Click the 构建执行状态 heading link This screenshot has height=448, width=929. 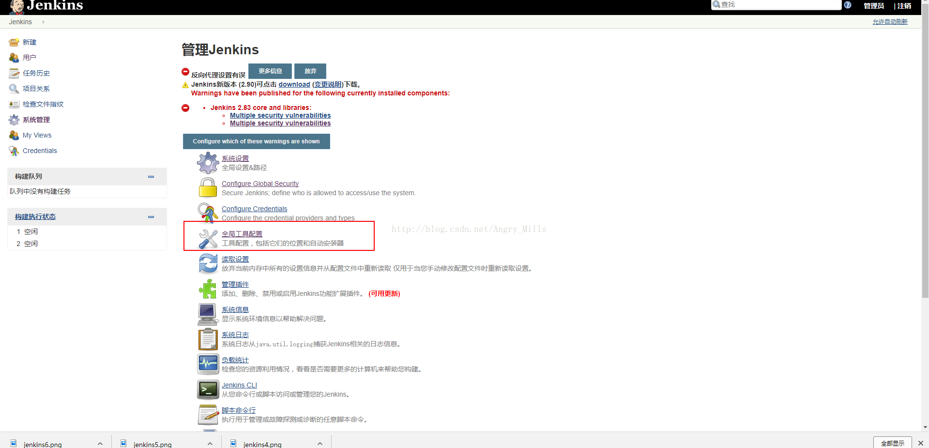point(35,216)
